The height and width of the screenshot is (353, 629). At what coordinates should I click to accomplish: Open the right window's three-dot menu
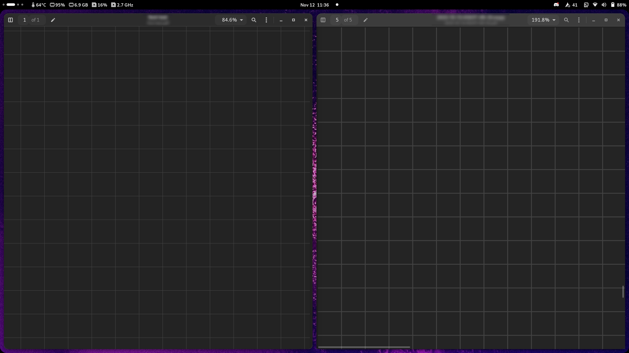click(579, 20)
